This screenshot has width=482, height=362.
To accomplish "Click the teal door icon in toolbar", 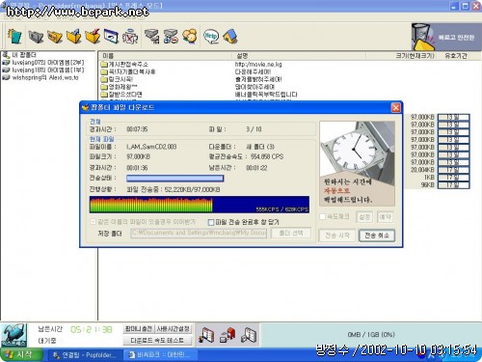I will pos(14,36).
